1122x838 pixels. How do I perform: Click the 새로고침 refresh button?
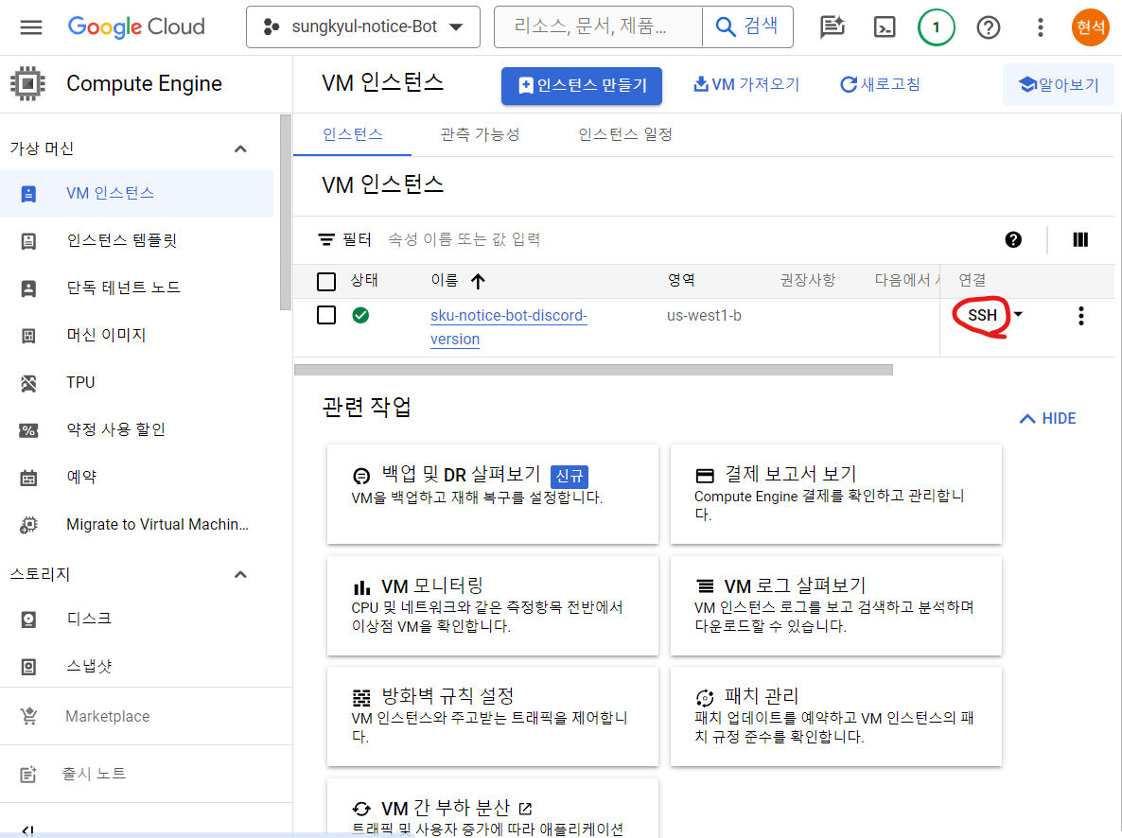pyautogui.click(x=880, y=84)
